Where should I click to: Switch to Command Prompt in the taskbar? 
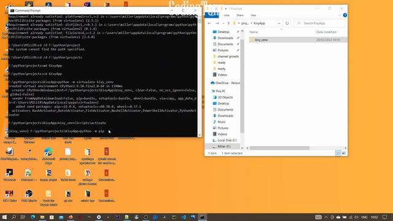click(x=202, y=217)
